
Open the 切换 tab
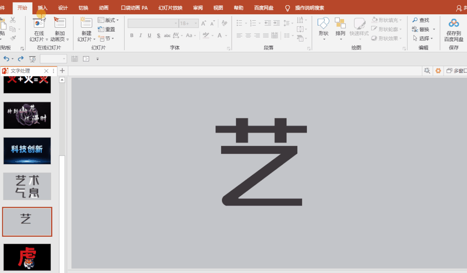pos(84,8)
